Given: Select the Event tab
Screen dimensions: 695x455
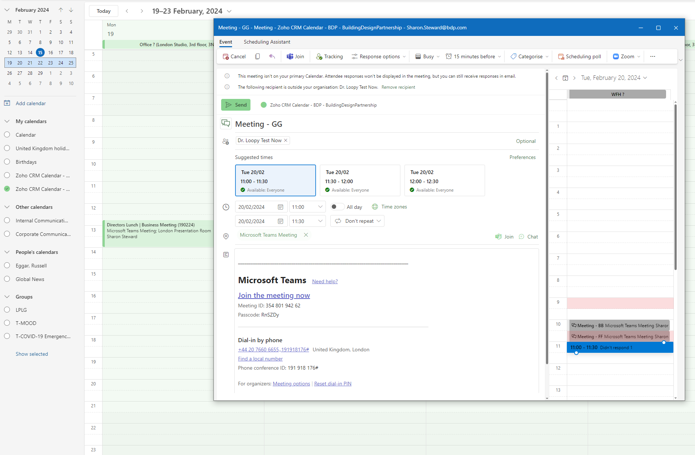Looking at the screenshot, I should pyautogui.click(x=226, y=42).
